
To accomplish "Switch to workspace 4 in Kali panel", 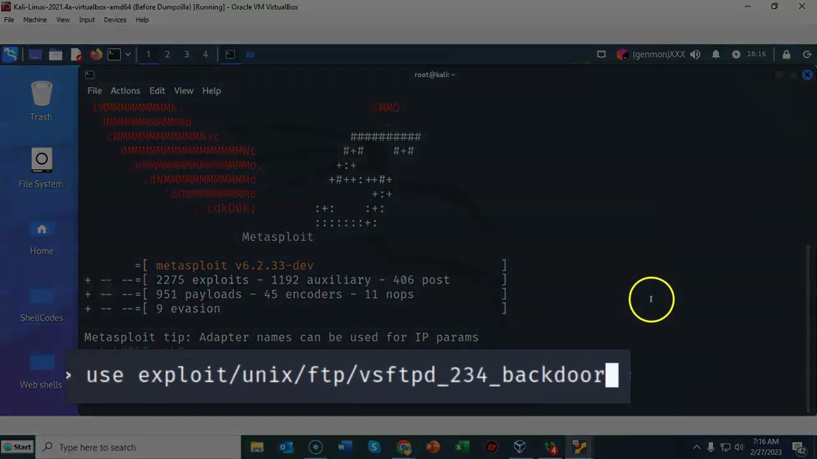I will tap(206, 55).
